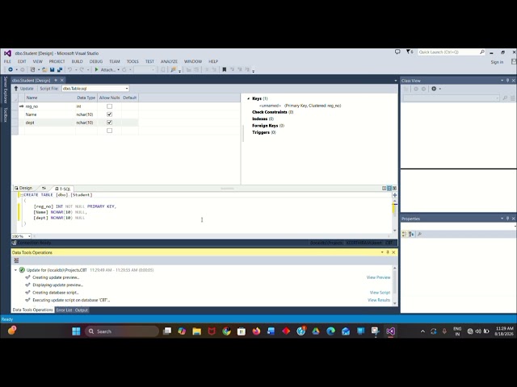Open Microsoft Edge from the taskbar
Viewport: 517px width, 387px height.
(x=330, y=331)
